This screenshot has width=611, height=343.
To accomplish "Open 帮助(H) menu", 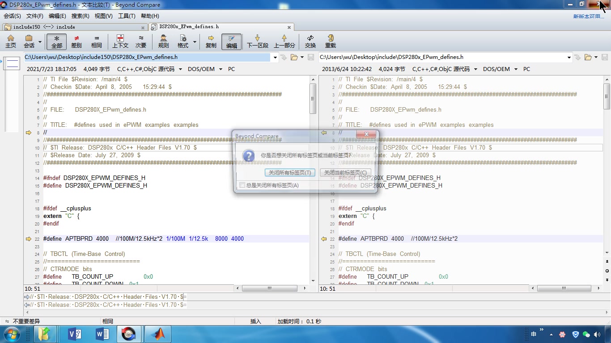I will tap(150, 16).
